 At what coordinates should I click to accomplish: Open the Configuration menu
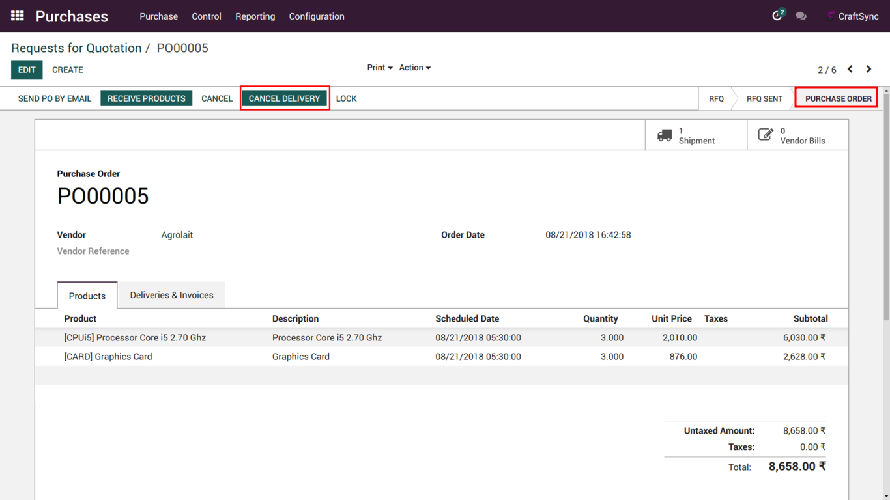coord(317,16)
